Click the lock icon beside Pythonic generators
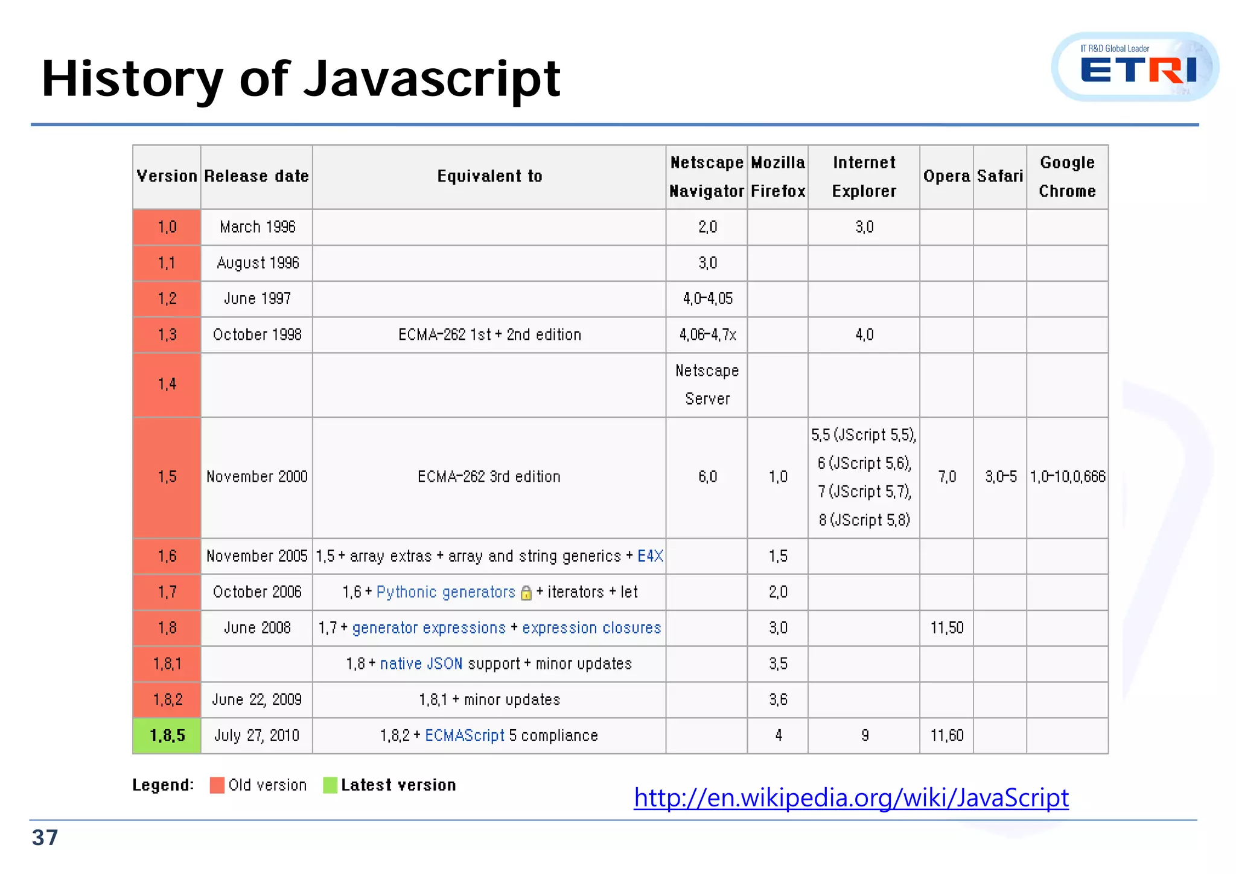This screenshot has width=1236, height=874. tap(526, 593)
